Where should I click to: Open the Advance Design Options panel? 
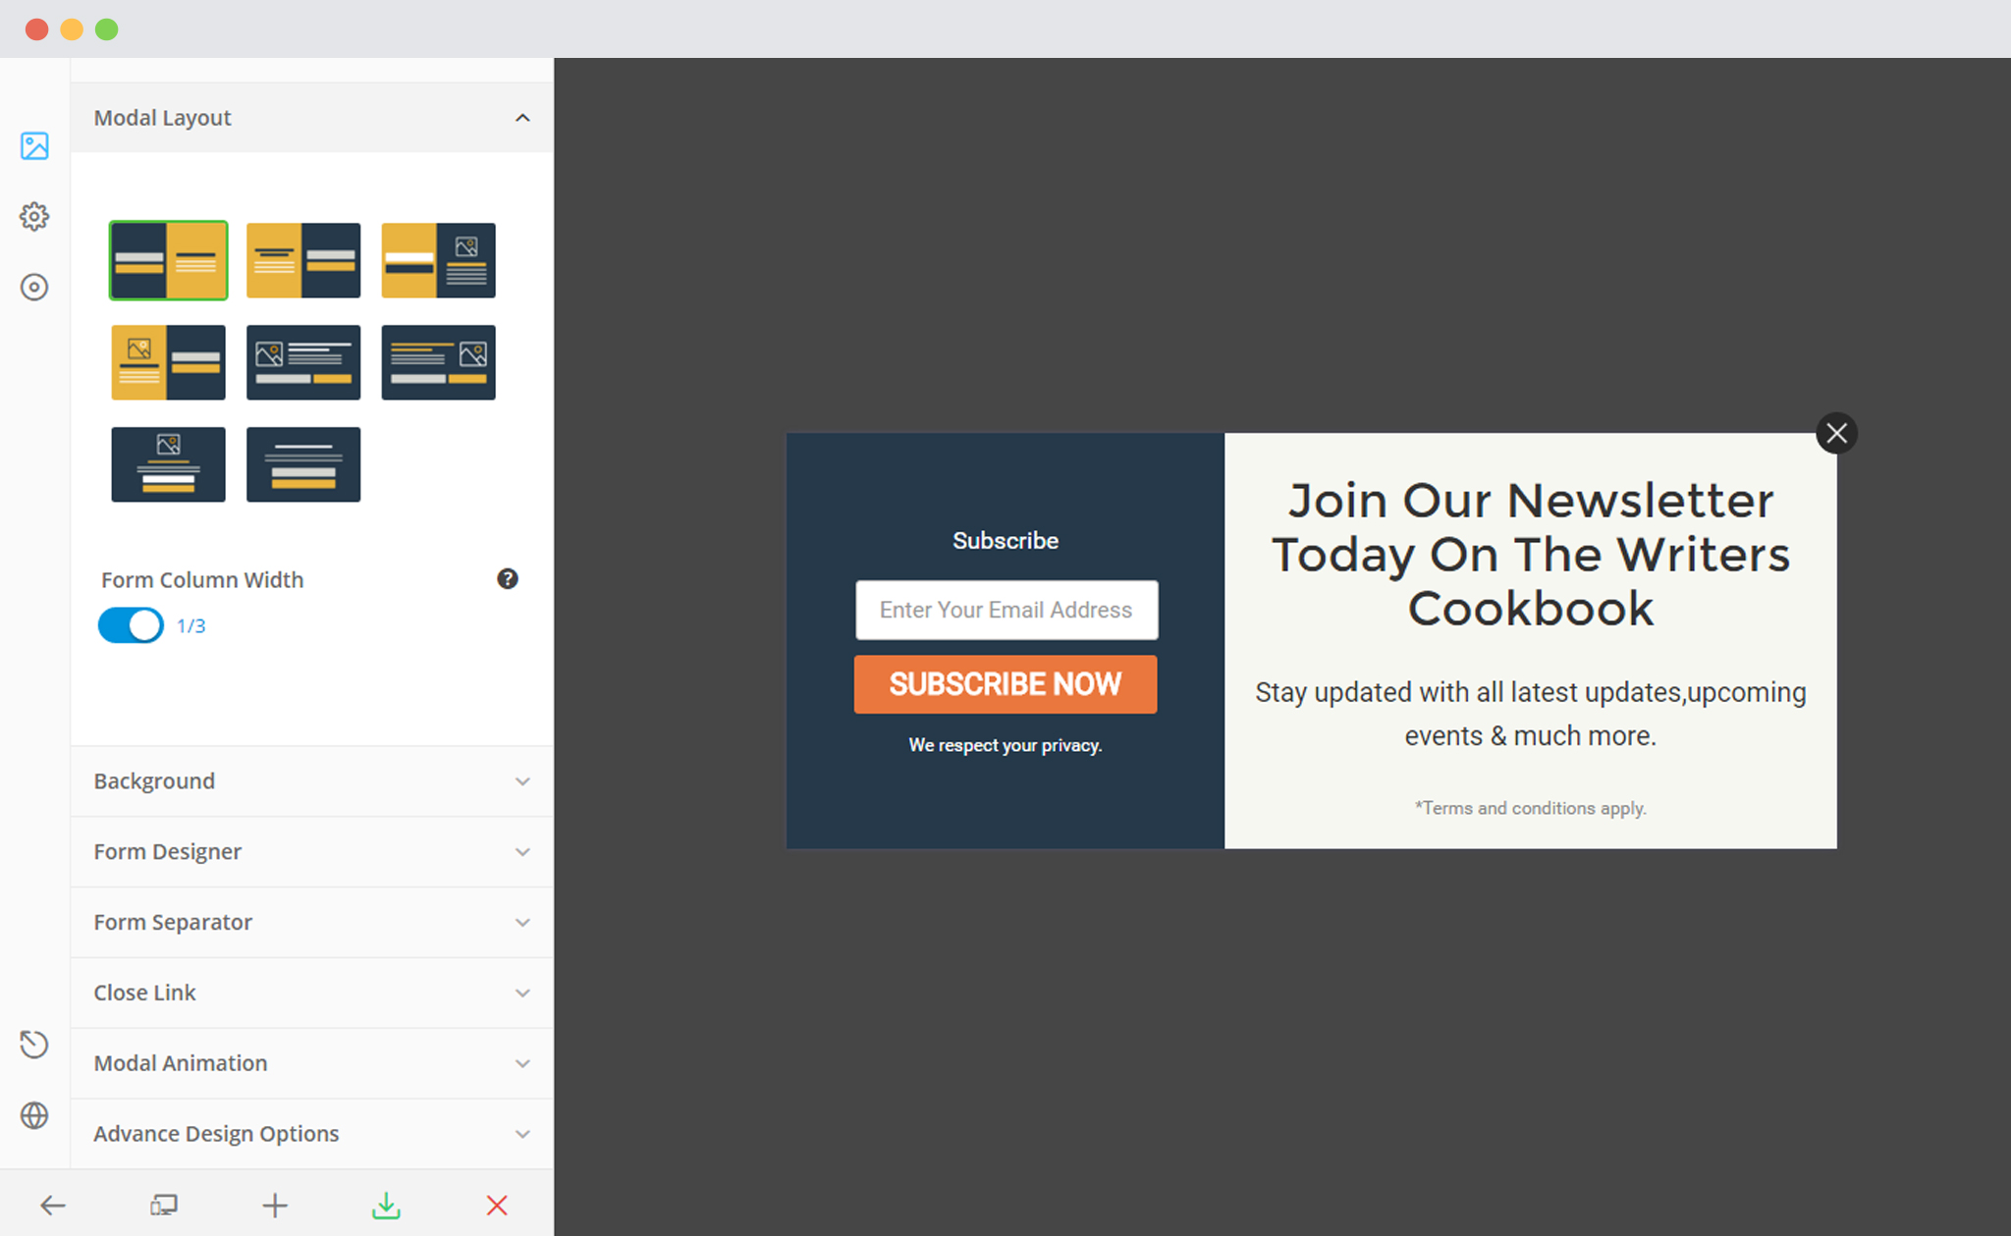pyautogui.click(x=306, y=1133)
